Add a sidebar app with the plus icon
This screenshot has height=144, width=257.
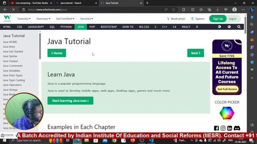pos(252,78)
